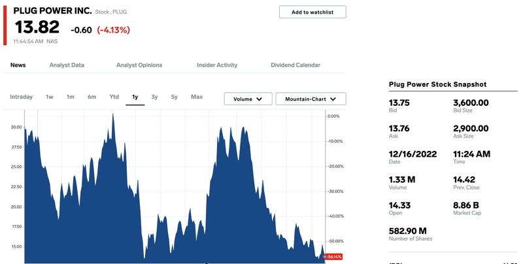
Task: Show the 5y chart range
Action: click(x=175, y=97)
